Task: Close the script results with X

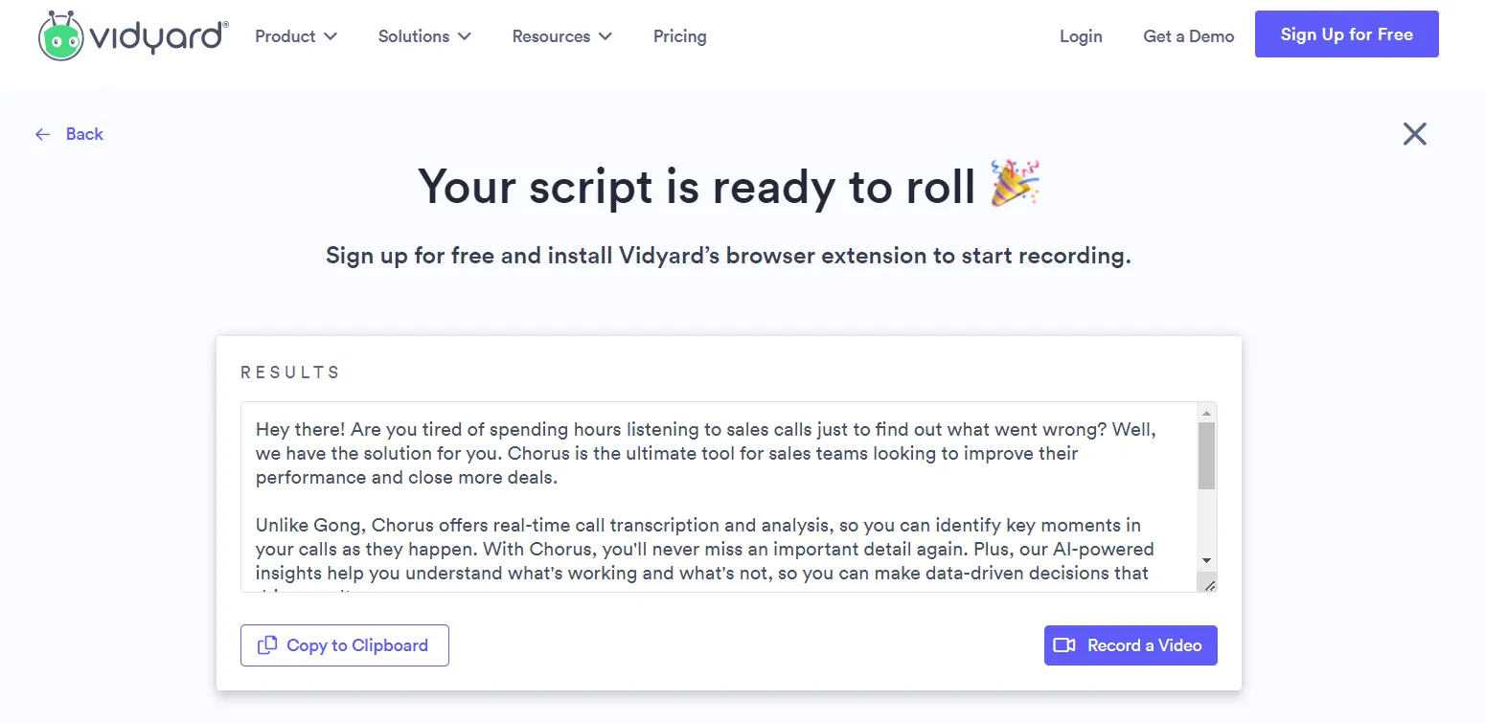Action: tap(1414, 134)
